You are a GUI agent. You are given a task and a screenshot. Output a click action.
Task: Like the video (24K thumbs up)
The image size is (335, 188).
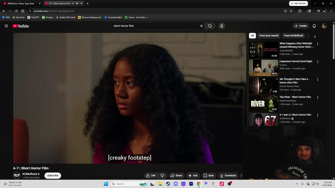(151, 175)
